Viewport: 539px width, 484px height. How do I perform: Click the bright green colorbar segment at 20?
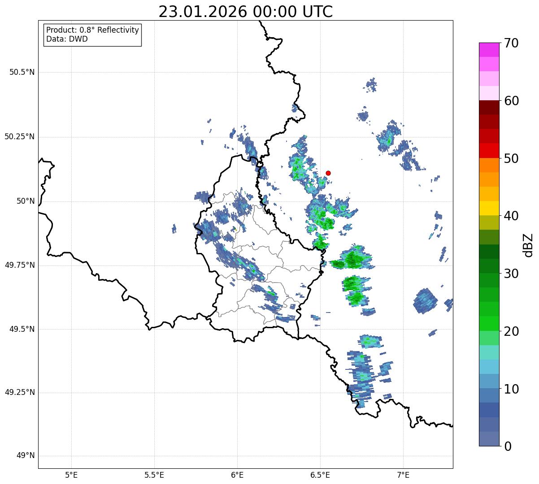point(489,324)
